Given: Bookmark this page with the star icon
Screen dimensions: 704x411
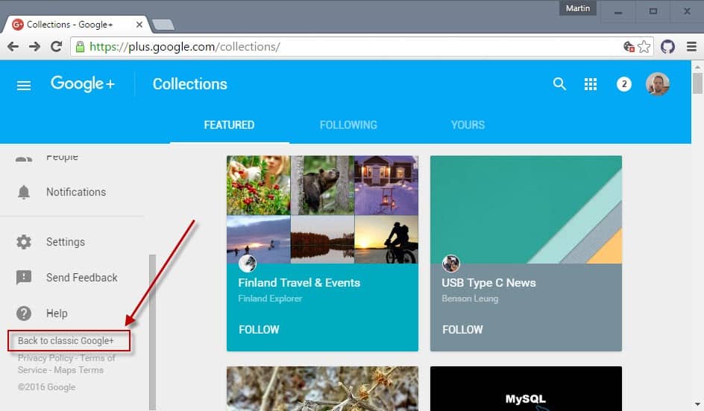Looking at the screenshot, I should [644, 46].
